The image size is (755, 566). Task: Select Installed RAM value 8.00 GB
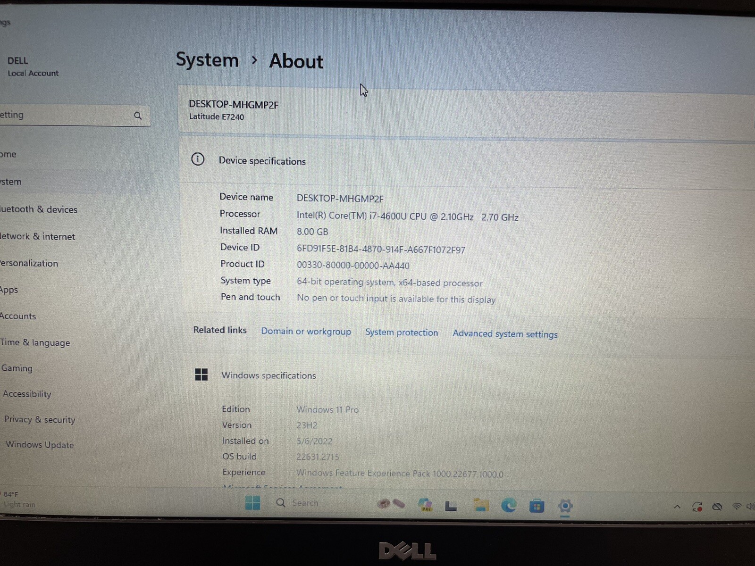(x=312, y=232)
